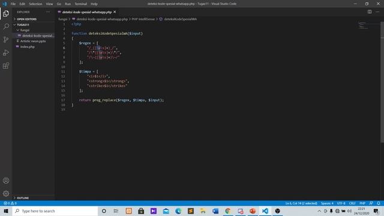Open the Selection menu
The image size is (384, 216).
pos(35,4)
